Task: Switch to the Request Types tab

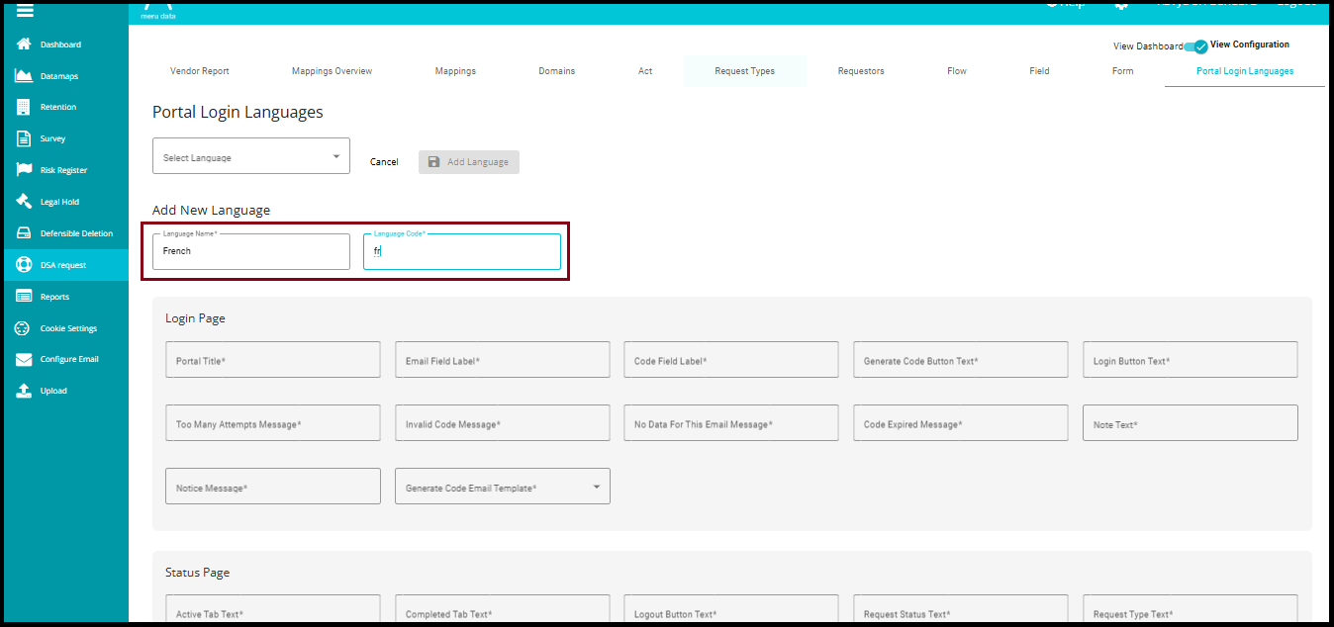Action: [744, 71]
